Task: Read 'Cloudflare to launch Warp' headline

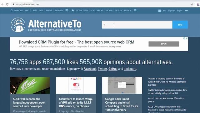Action: [x=76, y=103]
